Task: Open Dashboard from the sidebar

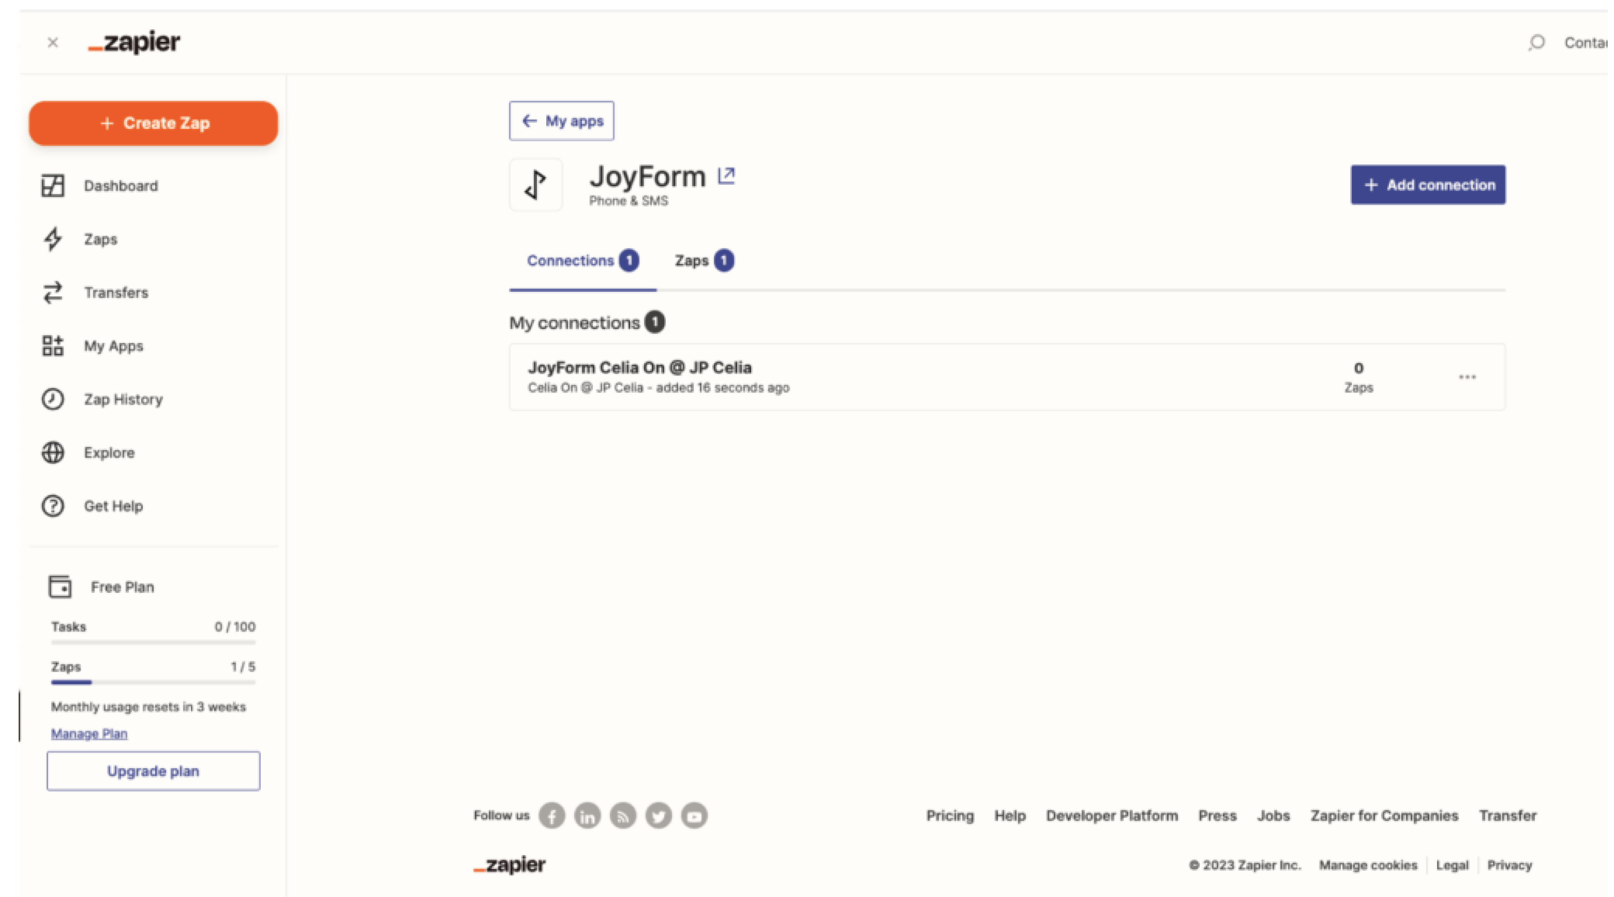Action: [121, 186]
